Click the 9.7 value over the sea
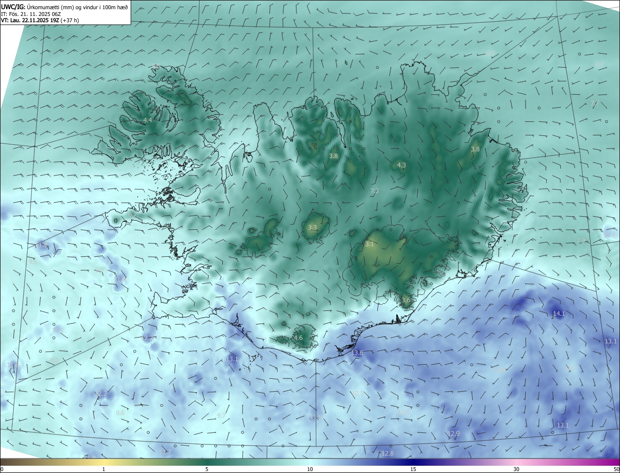This screenshot has height=473, width=620. click(221, 416)
